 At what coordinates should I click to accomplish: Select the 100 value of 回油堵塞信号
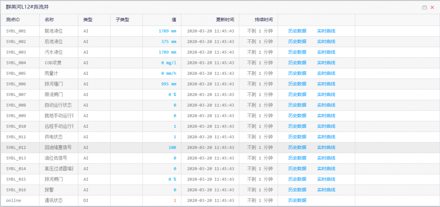[172, 147]
